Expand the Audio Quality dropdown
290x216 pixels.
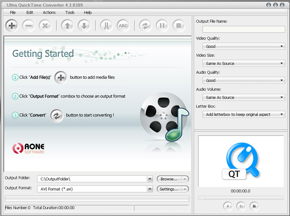click(281, 80)
